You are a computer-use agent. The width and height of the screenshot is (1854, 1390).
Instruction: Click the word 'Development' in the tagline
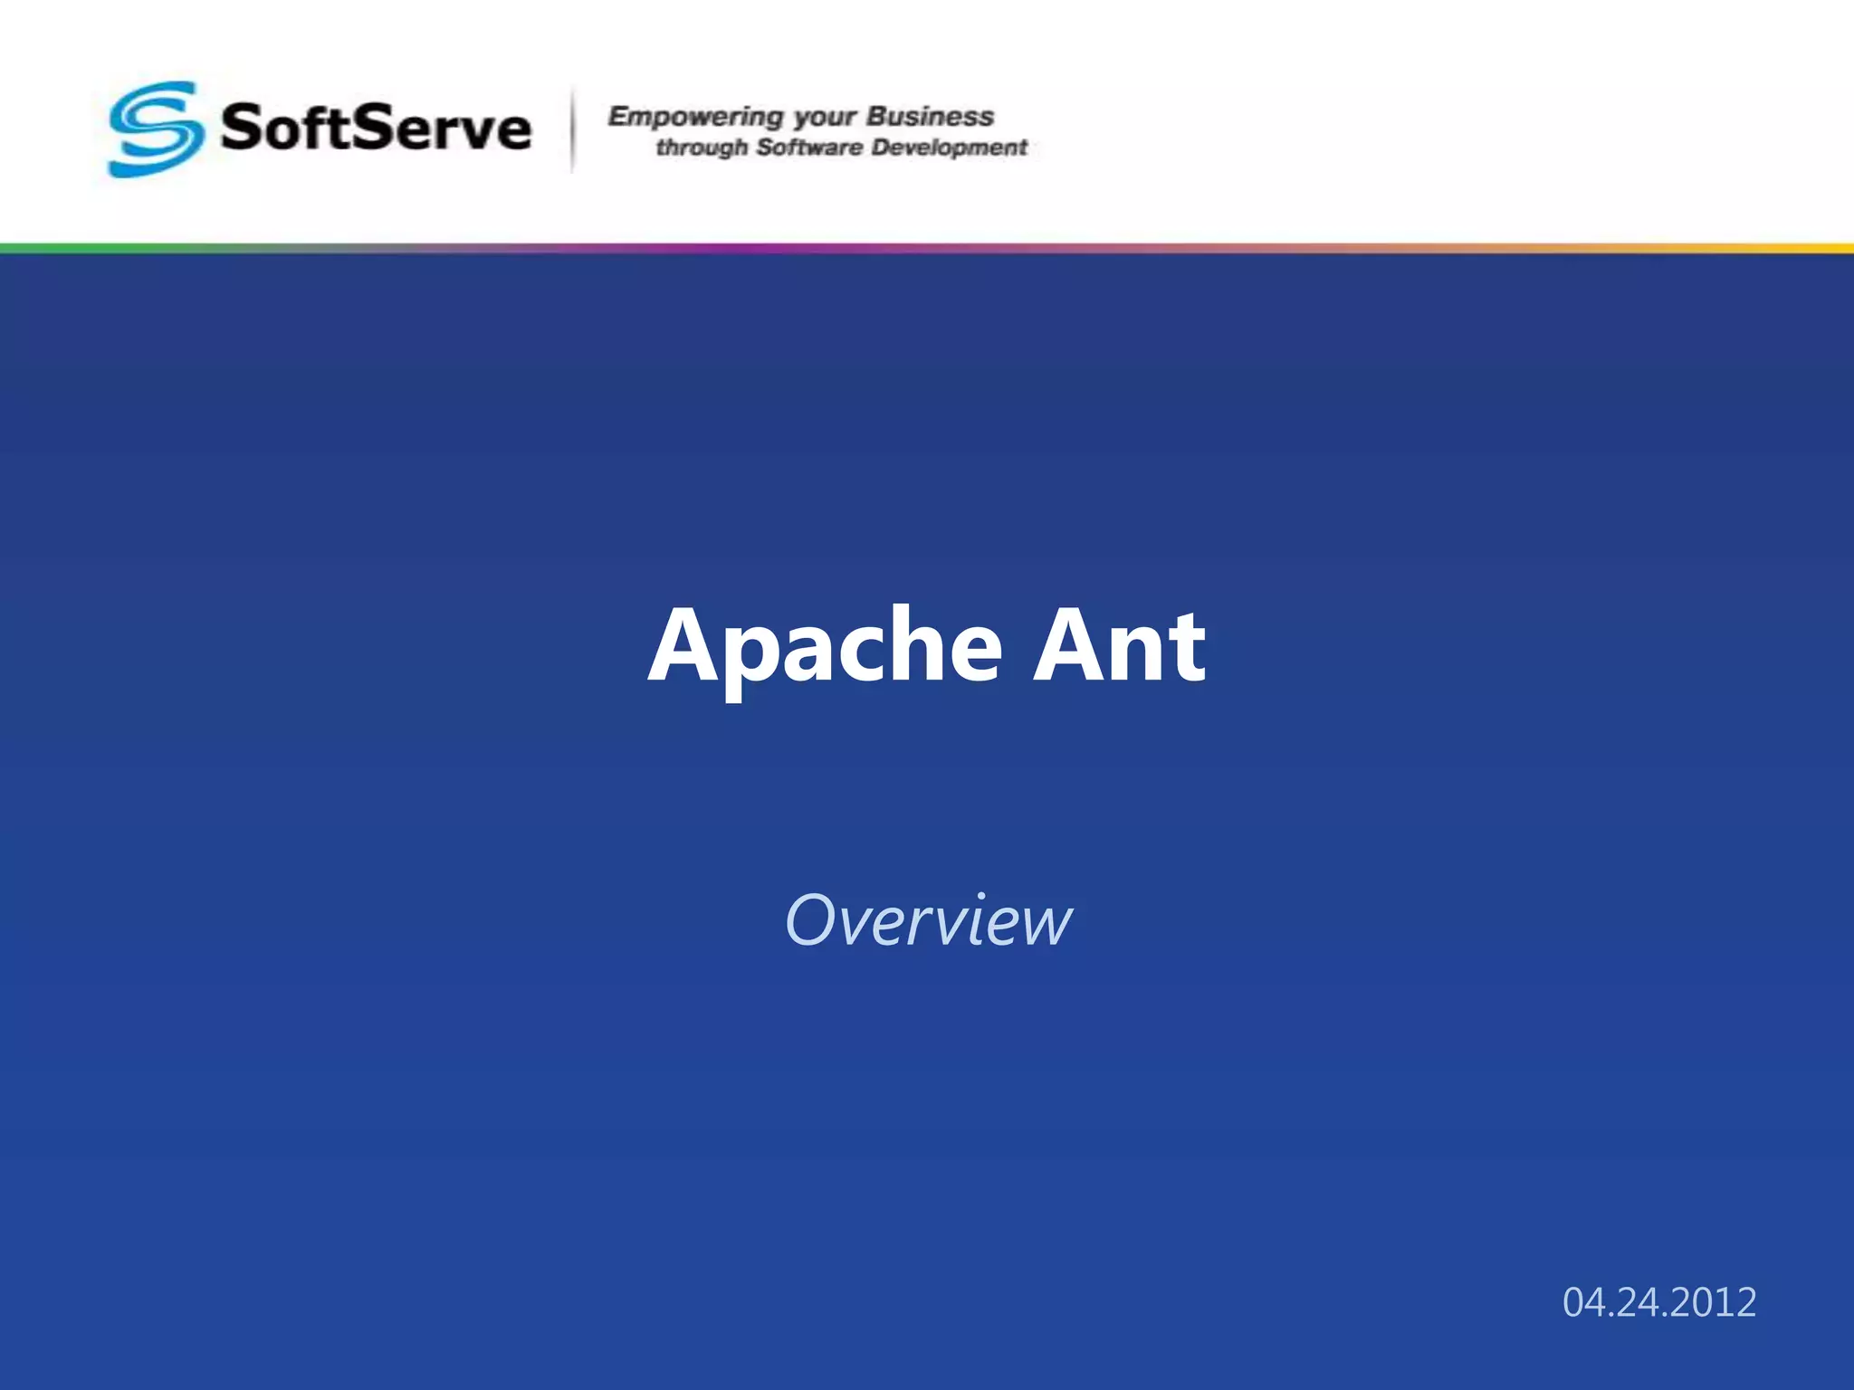click(949, 148)
